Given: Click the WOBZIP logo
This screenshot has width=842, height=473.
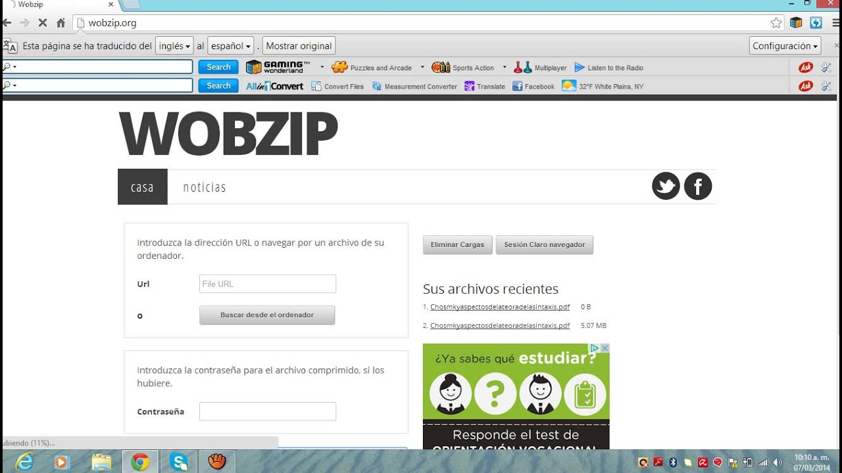Looking at the screenshot, I should [228, 134].
